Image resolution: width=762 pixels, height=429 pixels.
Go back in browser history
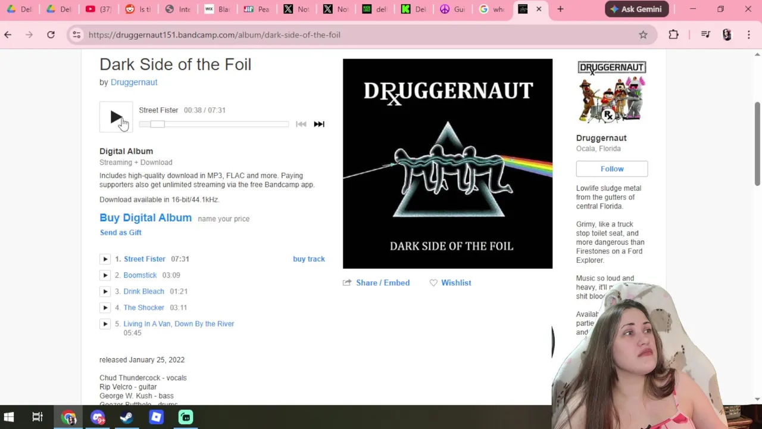pos(8,35)
